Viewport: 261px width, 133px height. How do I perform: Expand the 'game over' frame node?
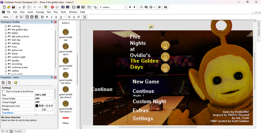pyautogui.click(x=6, y=50)
